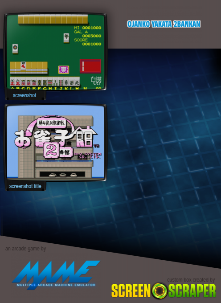Select the purple East wind indicator tile
The width and height of the screenshot is (221, 303).
[64, 70]
